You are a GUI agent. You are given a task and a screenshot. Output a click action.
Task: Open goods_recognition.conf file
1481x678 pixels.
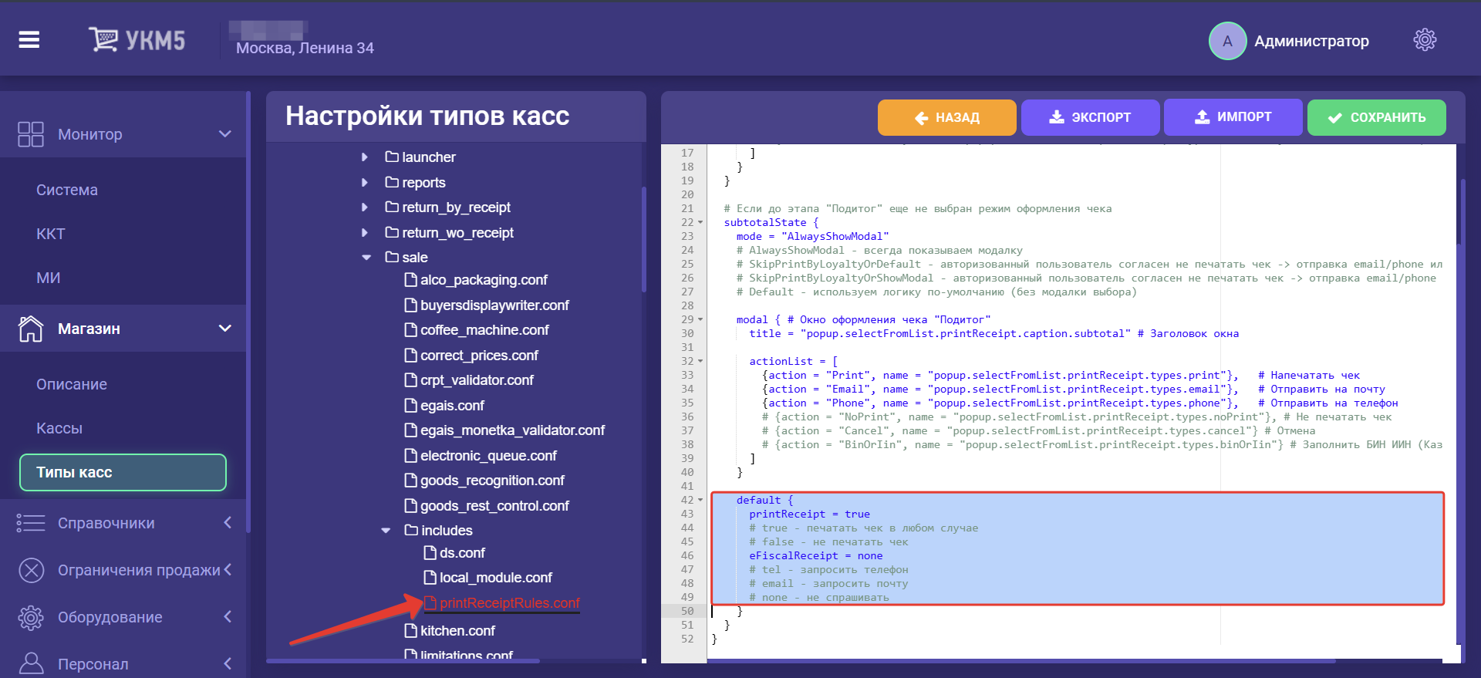(492, 481)
